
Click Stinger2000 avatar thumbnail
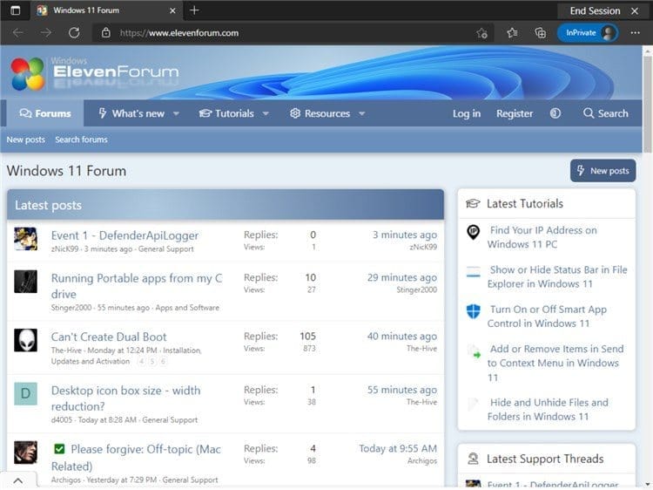(x=25, y=282)
